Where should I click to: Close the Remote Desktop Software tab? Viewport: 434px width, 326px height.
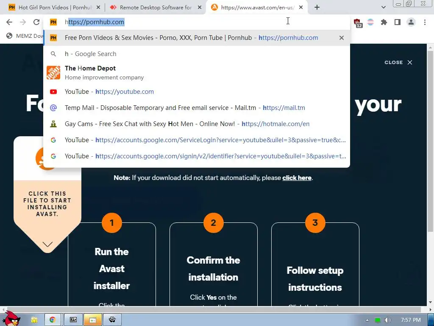click(x=199, y=8)
